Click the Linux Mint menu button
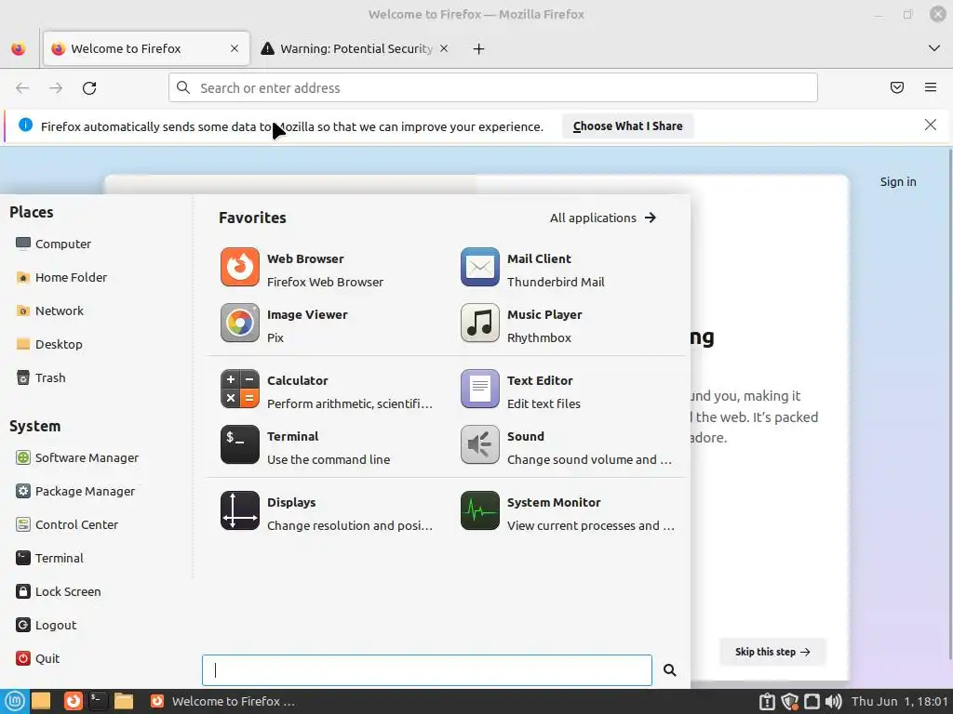Screen dimensions: 953x714 coord(15,701)
